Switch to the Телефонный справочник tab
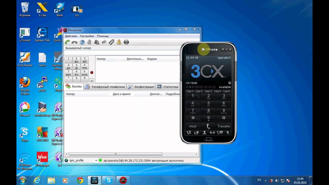329x185 pixels. point(105,87)
